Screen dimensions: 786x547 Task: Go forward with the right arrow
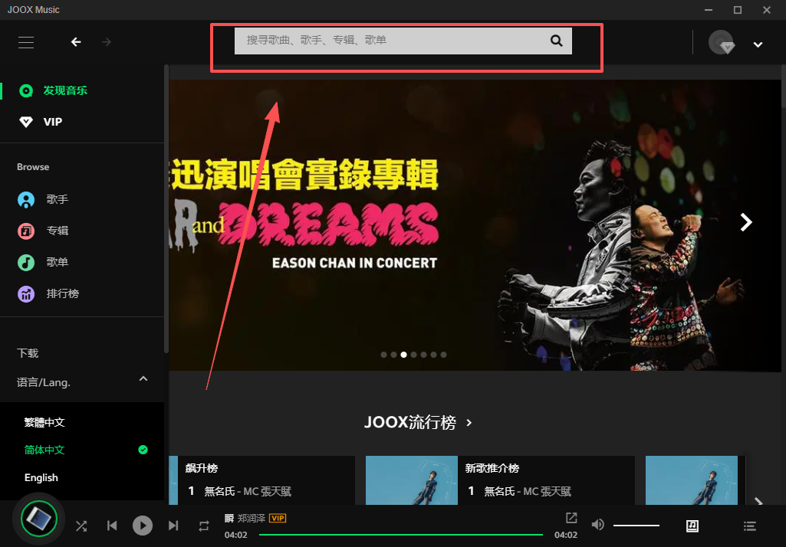coord(107,42)
